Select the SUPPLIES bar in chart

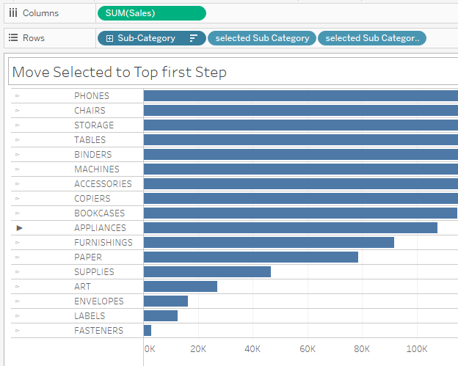(207, 272)
